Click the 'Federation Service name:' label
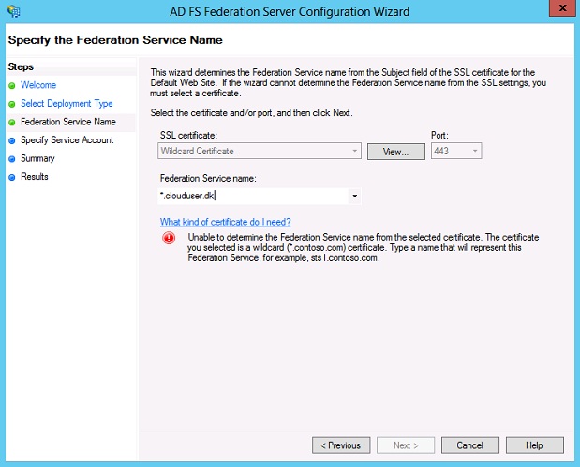 point(208,178)
